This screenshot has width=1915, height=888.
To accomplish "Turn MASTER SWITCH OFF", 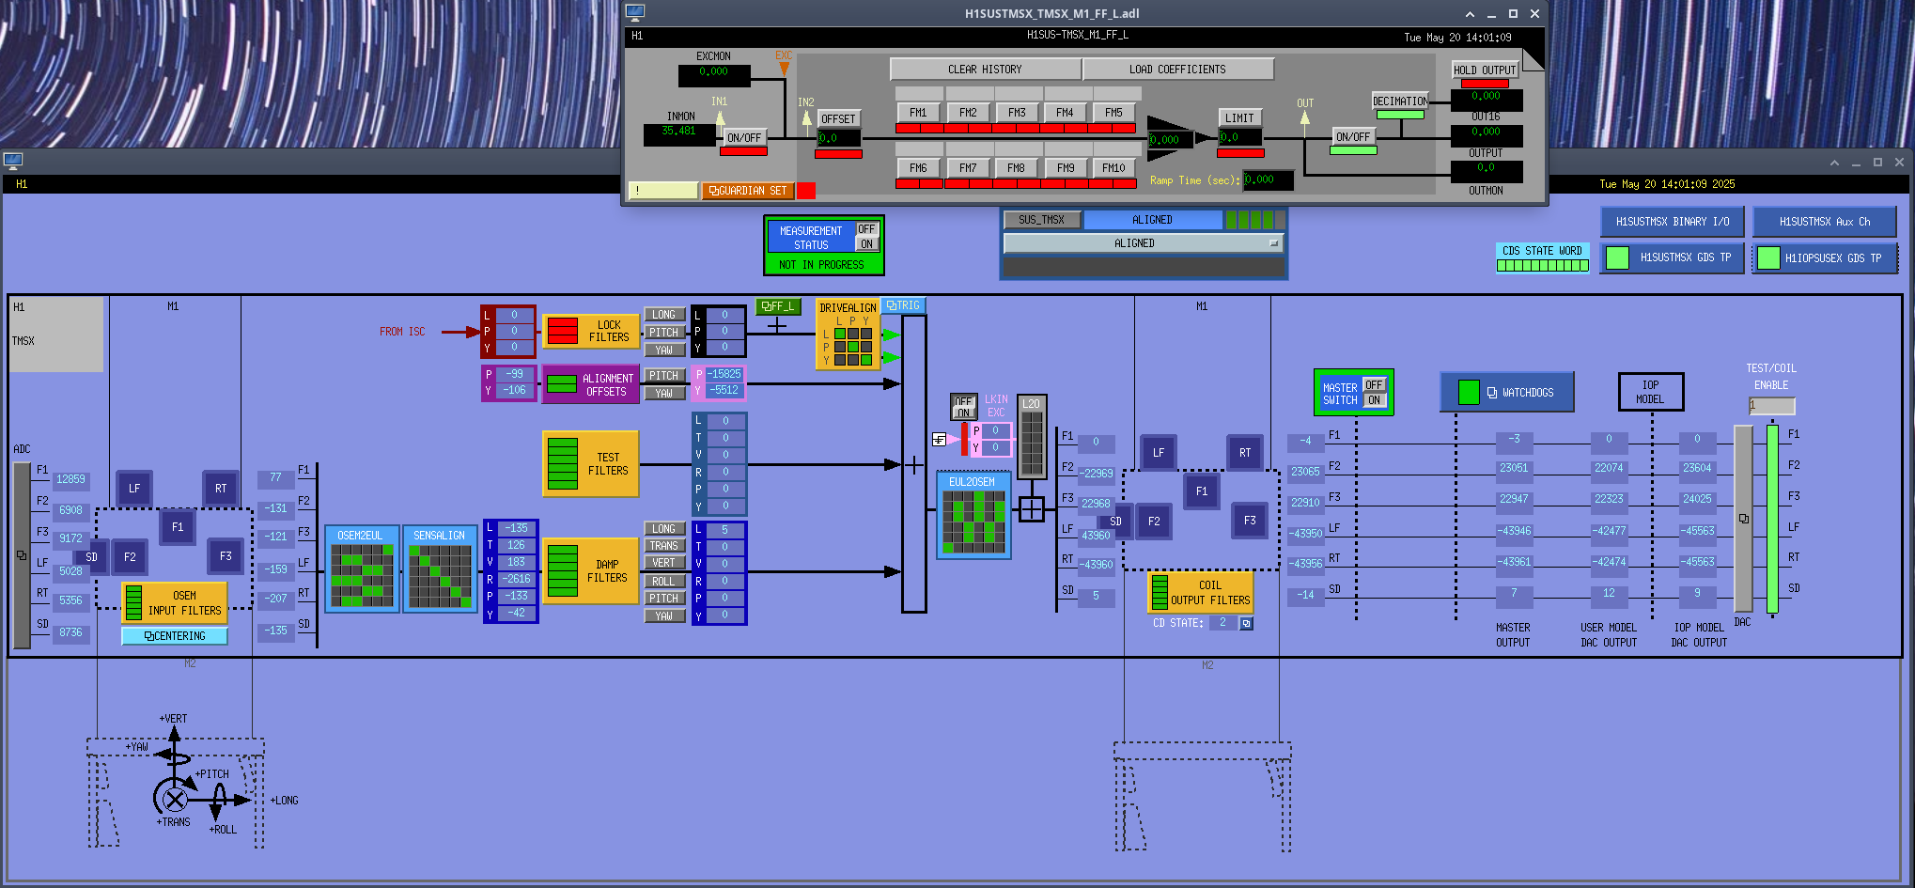I will tap(1374, 385).
